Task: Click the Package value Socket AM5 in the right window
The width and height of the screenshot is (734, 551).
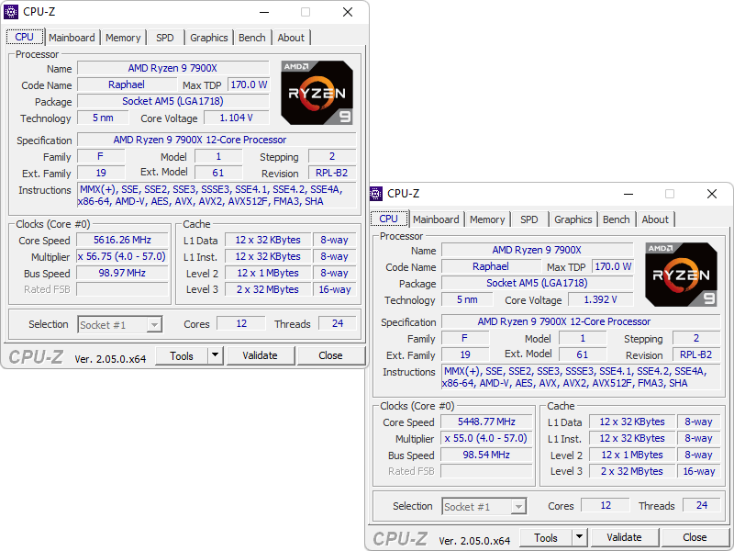Action: coord(537,283)
